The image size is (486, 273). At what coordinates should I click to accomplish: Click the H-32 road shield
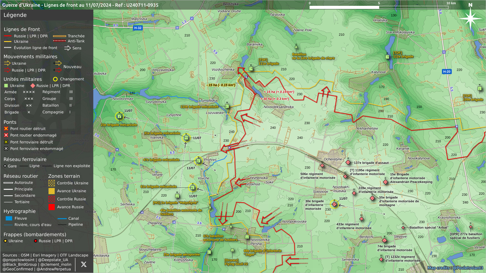pos(138,28)
